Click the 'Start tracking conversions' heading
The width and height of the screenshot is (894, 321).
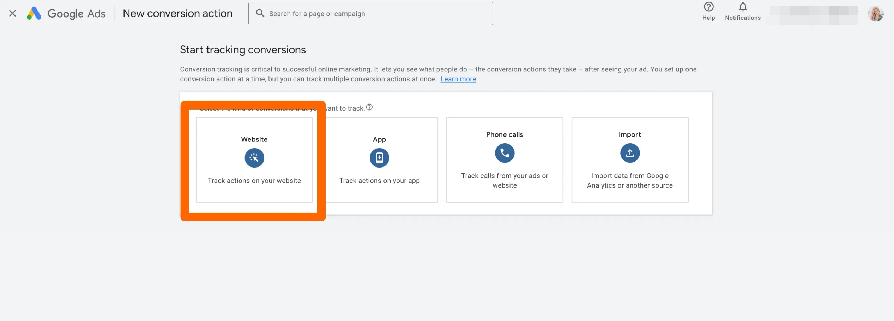point(243,50)
